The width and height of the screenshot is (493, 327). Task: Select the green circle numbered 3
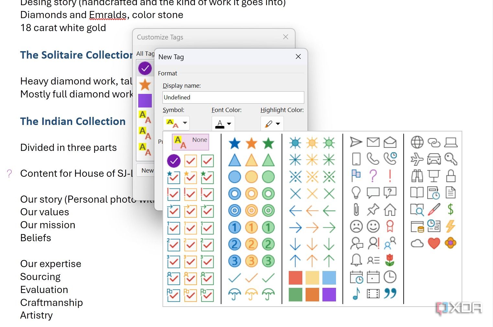coord(268,261)
